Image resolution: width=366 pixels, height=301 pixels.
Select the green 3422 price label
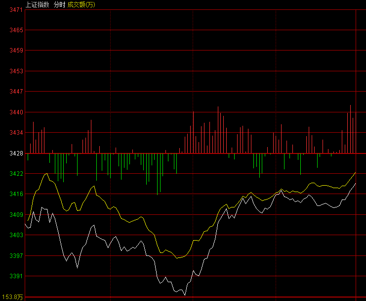click(x=16, y=174)
